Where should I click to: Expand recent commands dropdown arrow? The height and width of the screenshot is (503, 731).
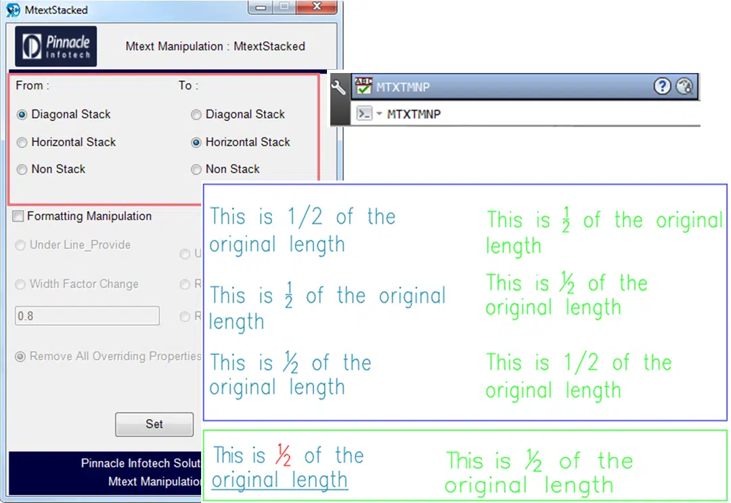click(379, 114)
